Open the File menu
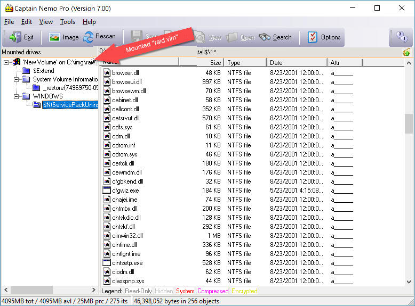The image size is (415, 306). click(x=9, y=22)
